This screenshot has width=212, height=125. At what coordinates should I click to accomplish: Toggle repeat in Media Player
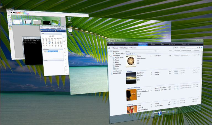147,115
